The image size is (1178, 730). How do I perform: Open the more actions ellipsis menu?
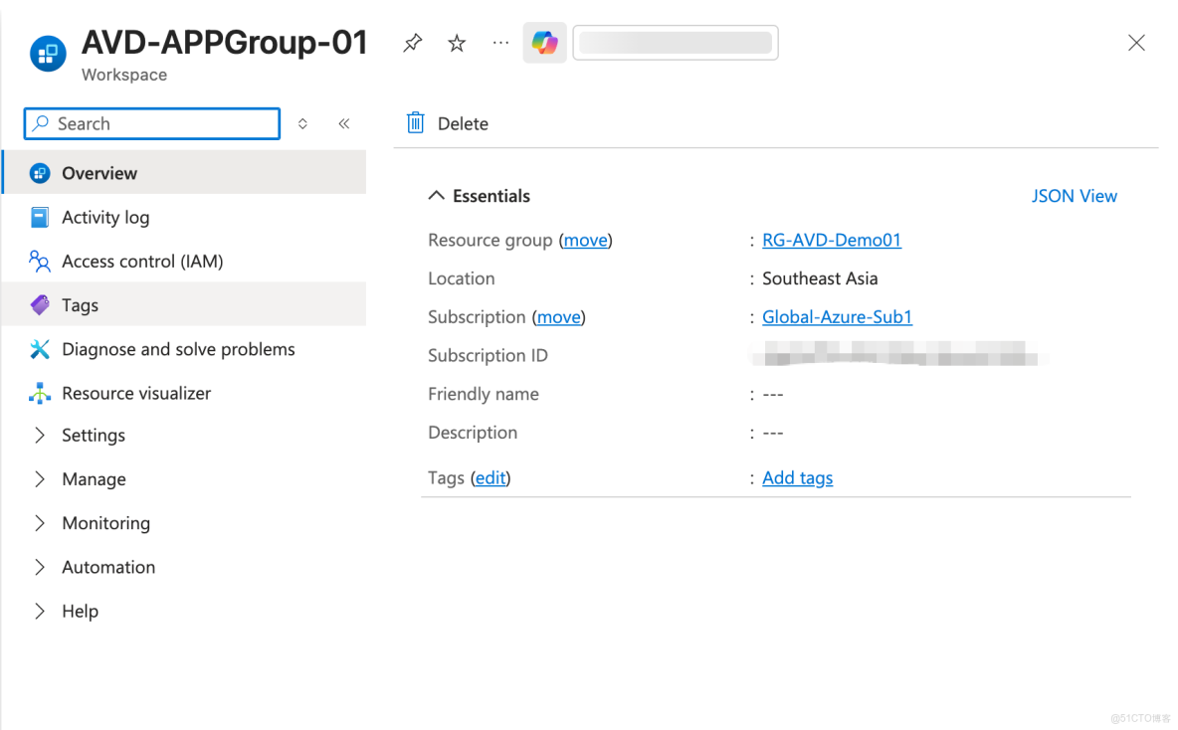point(499,43)
